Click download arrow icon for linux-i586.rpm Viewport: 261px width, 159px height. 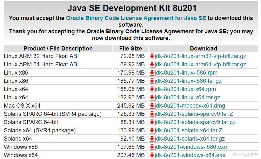pos(152,73)
